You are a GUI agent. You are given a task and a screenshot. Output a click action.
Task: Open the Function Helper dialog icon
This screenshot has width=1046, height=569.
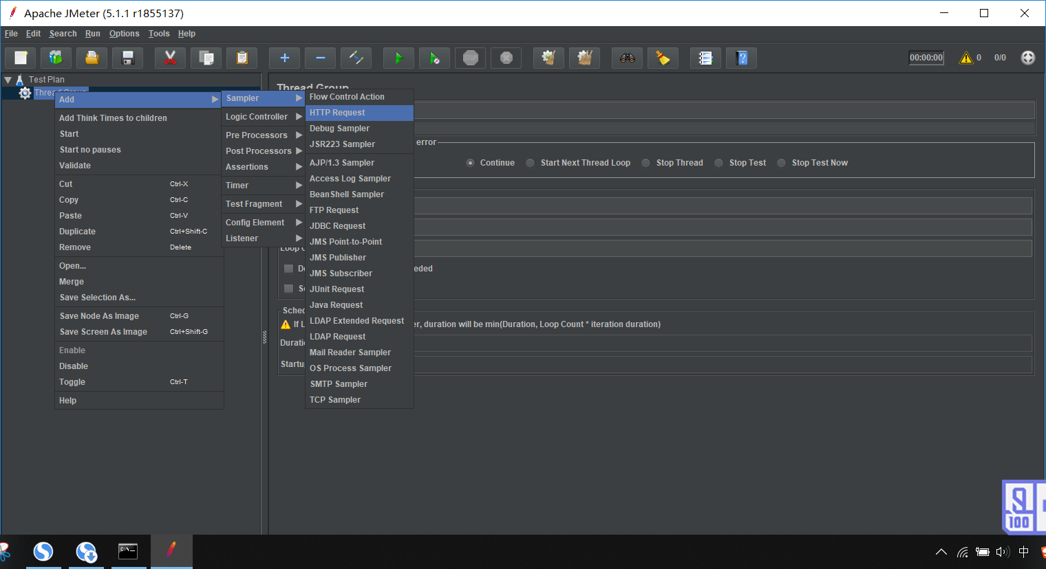705,58
